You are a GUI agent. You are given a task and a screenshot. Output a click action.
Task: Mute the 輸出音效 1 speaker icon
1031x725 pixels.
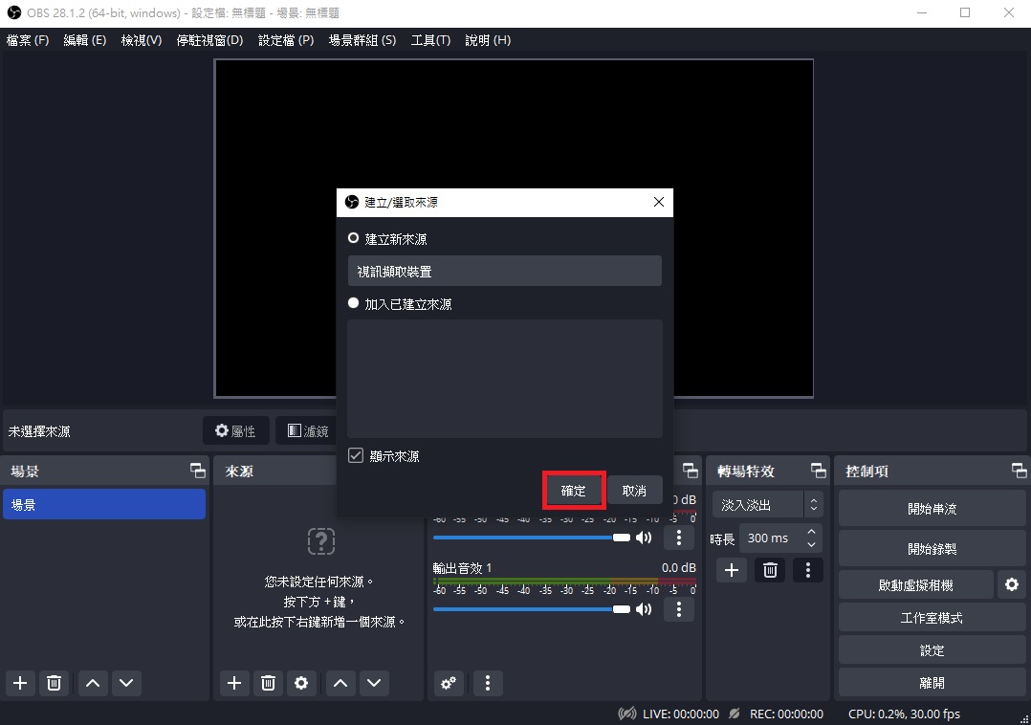tap(644, 609)
